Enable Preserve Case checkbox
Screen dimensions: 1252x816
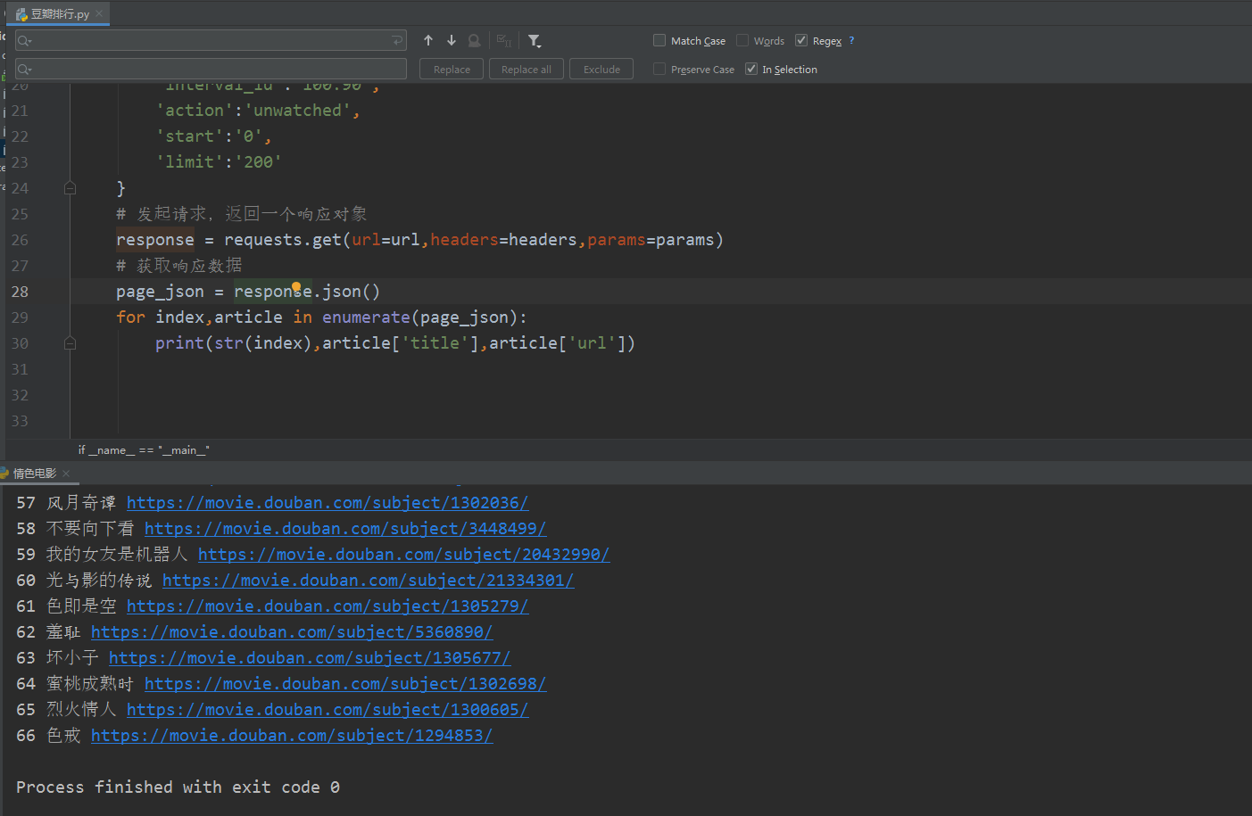point(659,69)
